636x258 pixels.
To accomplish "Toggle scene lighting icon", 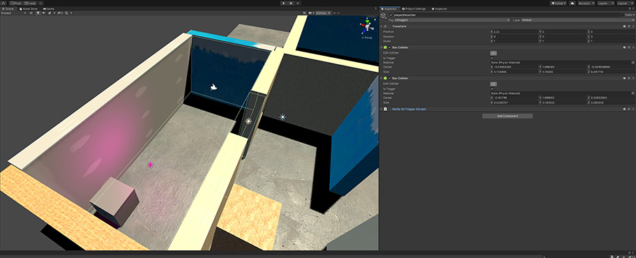I will pyautogui.click(x=38, y=13).
